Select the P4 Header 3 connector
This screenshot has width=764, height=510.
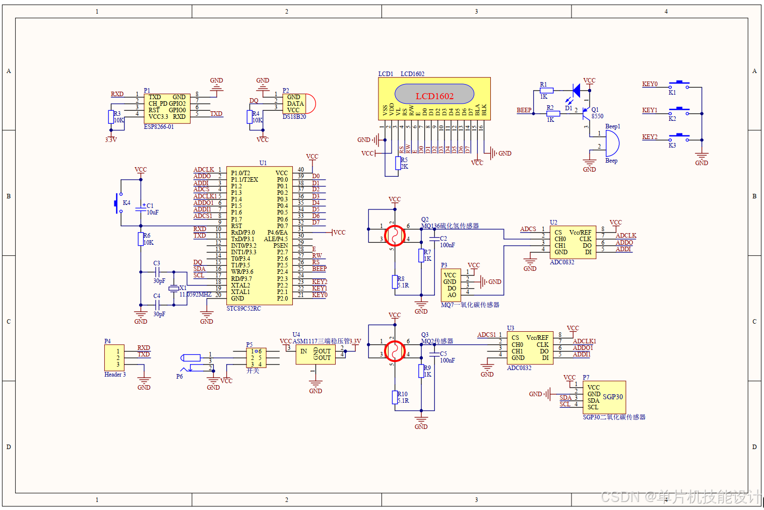click(114, 357)
